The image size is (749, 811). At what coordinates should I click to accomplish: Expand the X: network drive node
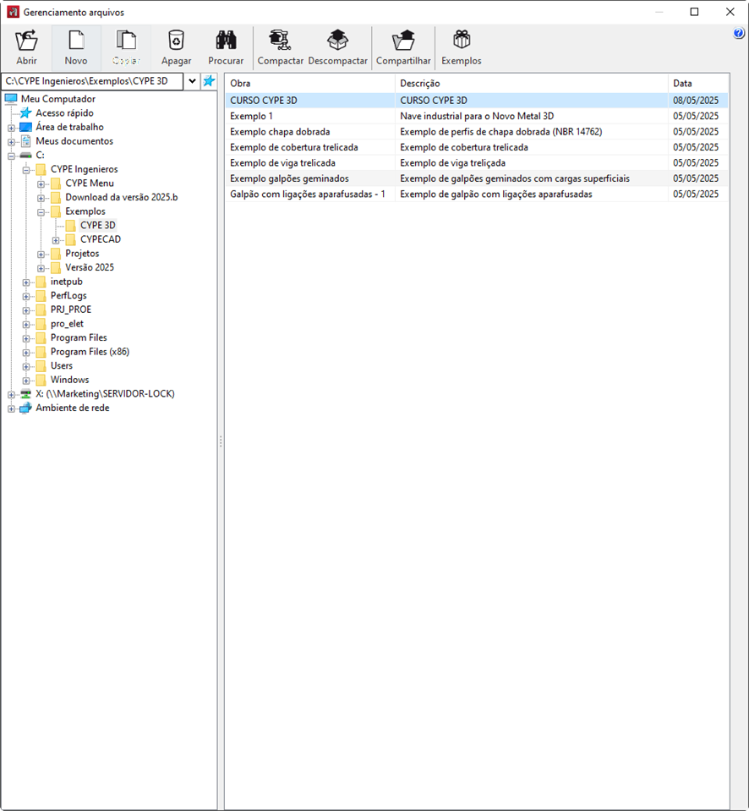coord(11,395)
